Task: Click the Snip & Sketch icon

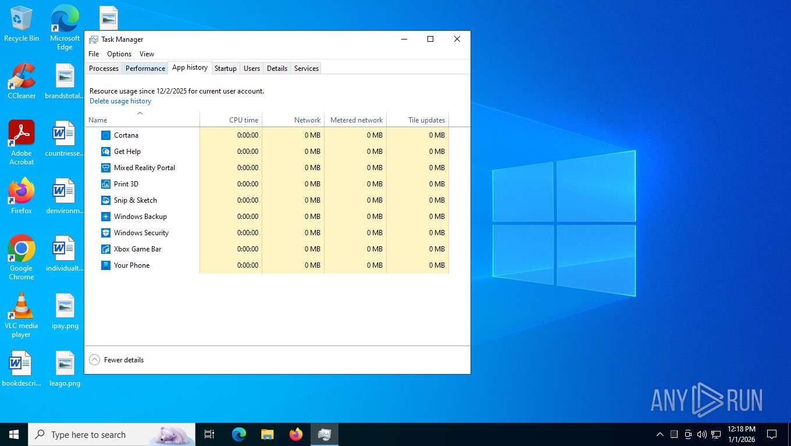Action: click(106, 200)
